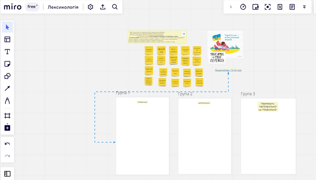The height and width of the screenshot is (180, 316).
Task: Select the бути правим sticky note
Action: pyautogui.click(x=173, y=51)
